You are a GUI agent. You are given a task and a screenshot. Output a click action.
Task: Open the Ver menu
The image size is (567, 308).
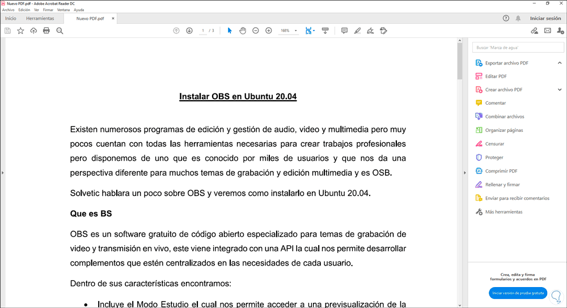[36, 10]
